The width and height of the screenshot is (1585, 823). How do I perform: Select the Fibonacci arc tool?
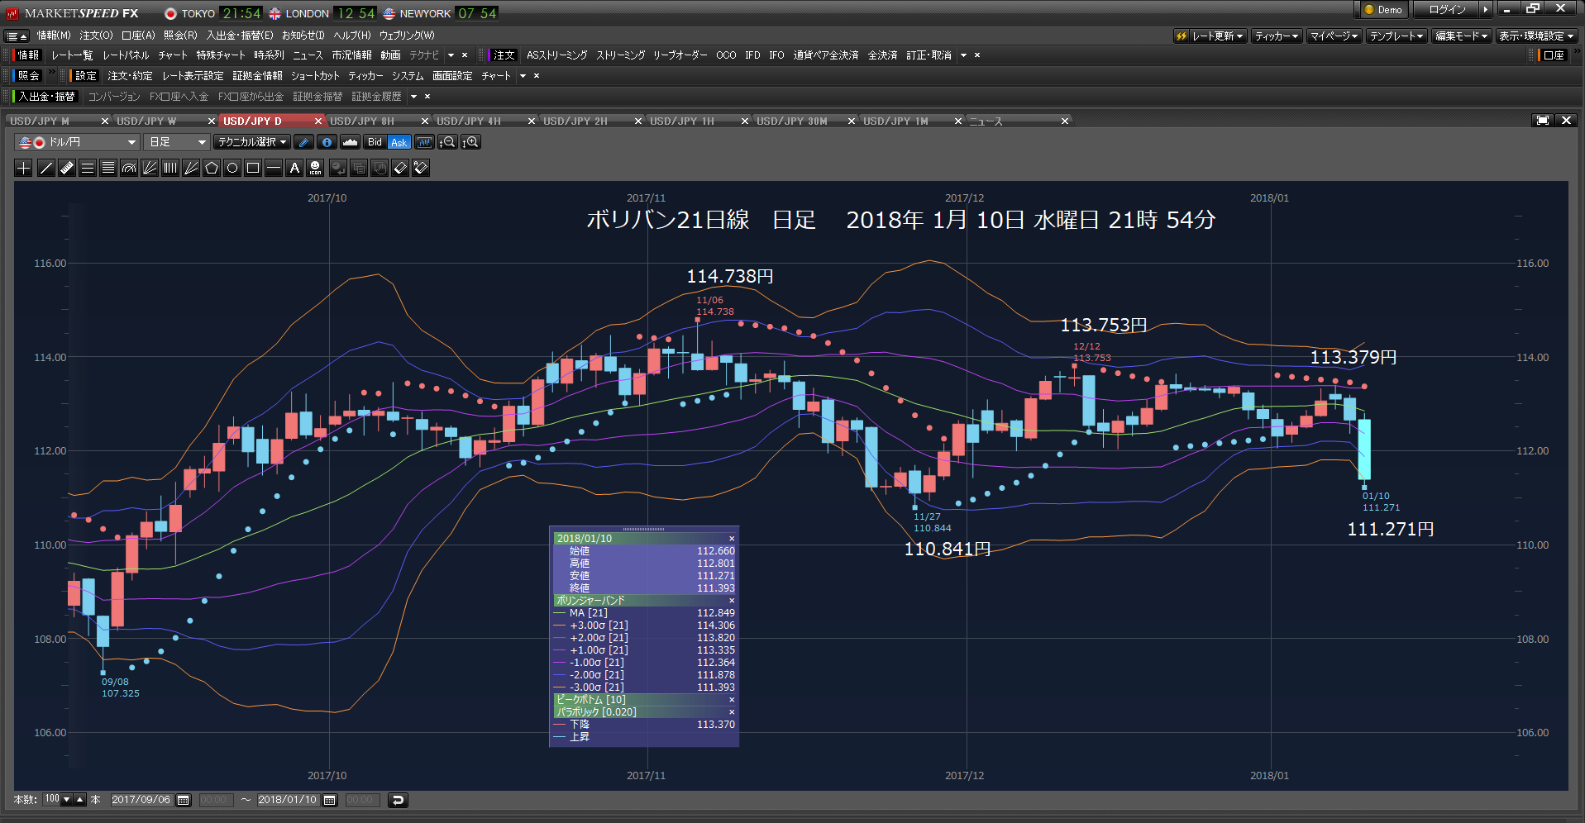tap(129, 168)
